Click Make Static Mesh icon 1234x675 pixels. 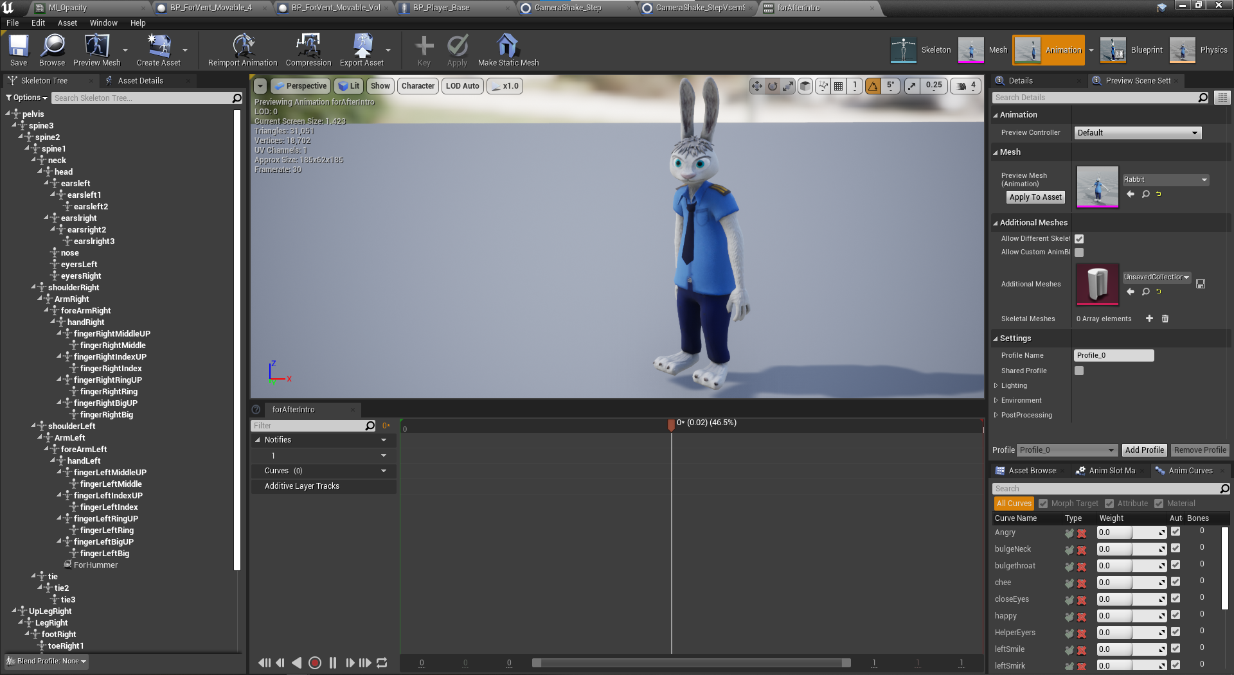tap(508, 50)
